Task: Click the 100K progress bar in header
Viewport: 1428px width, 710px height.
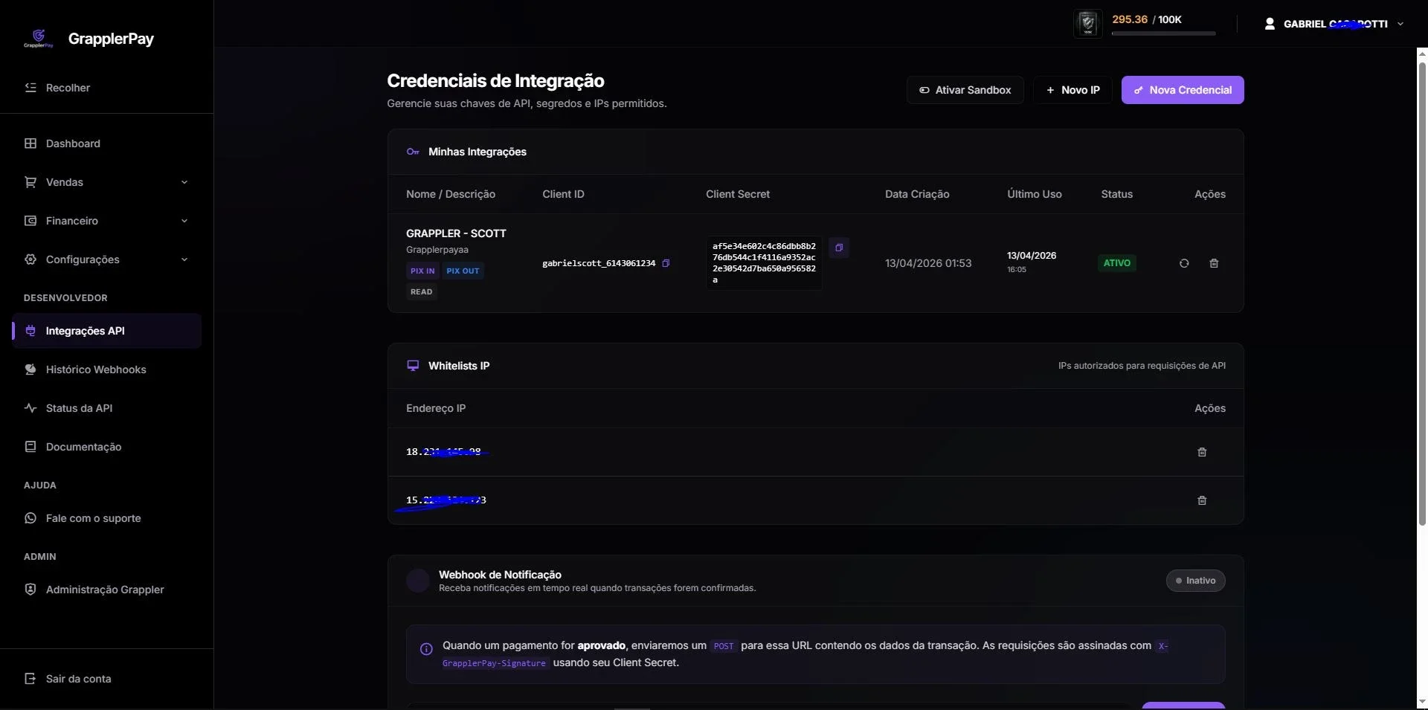Action: (1164, 33)
